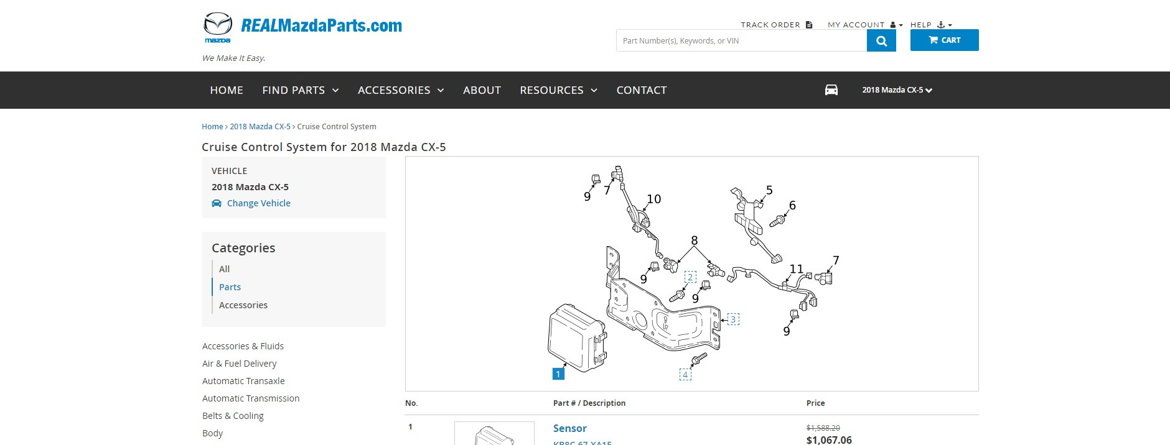Open the shopping cart
The width and height of the screenshot is (1170, 445).
point(944,40)
